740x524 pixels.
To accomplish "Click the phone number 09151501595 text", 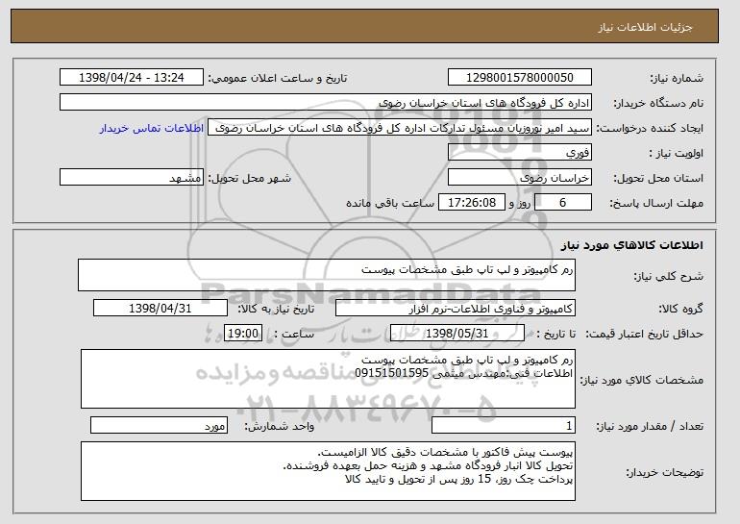I will click(391, 373).
